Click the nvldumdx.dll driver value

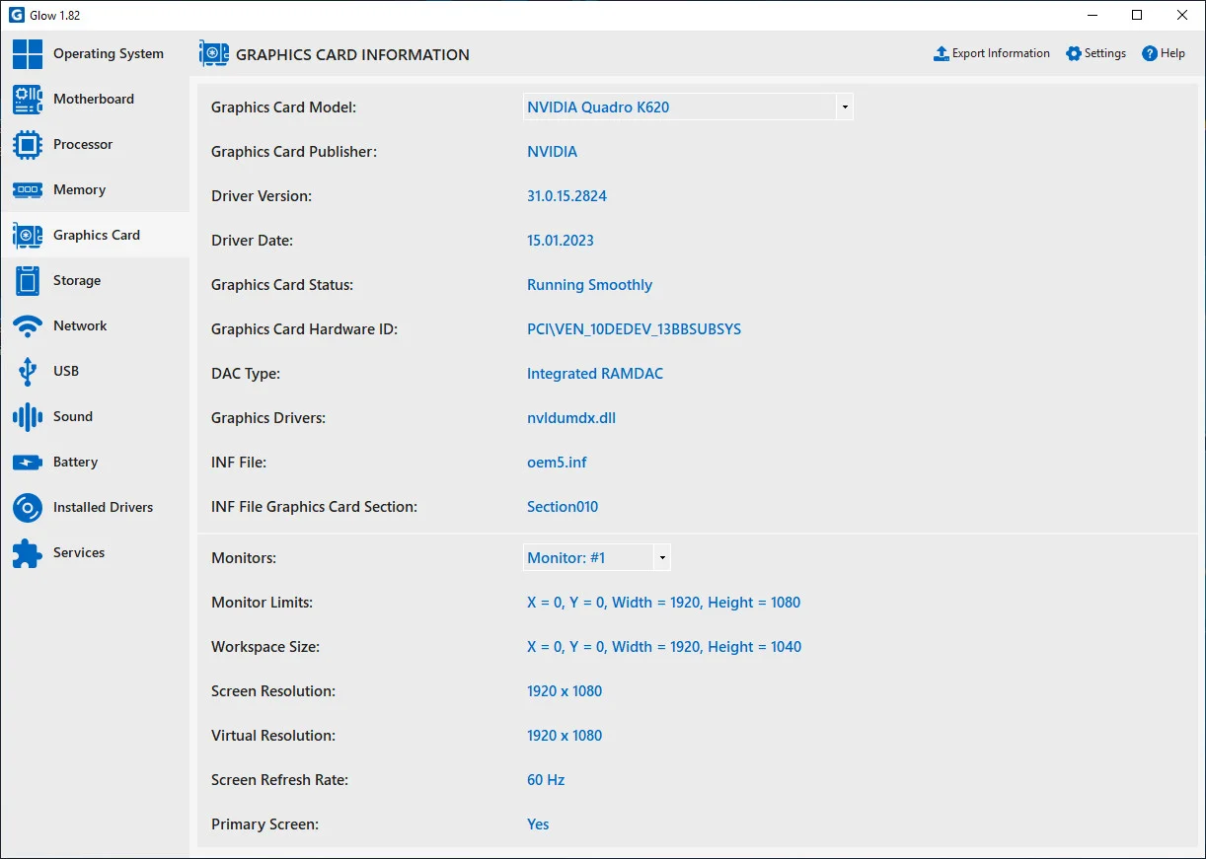571,418
